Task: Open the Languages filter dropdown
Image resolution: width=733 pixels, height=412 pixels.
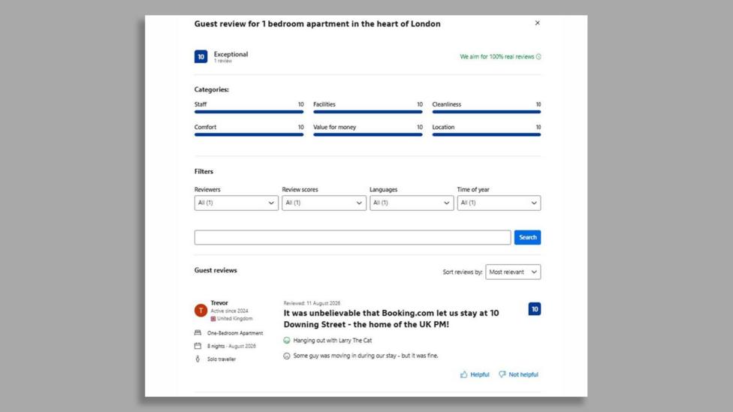Action: [412, 203]
